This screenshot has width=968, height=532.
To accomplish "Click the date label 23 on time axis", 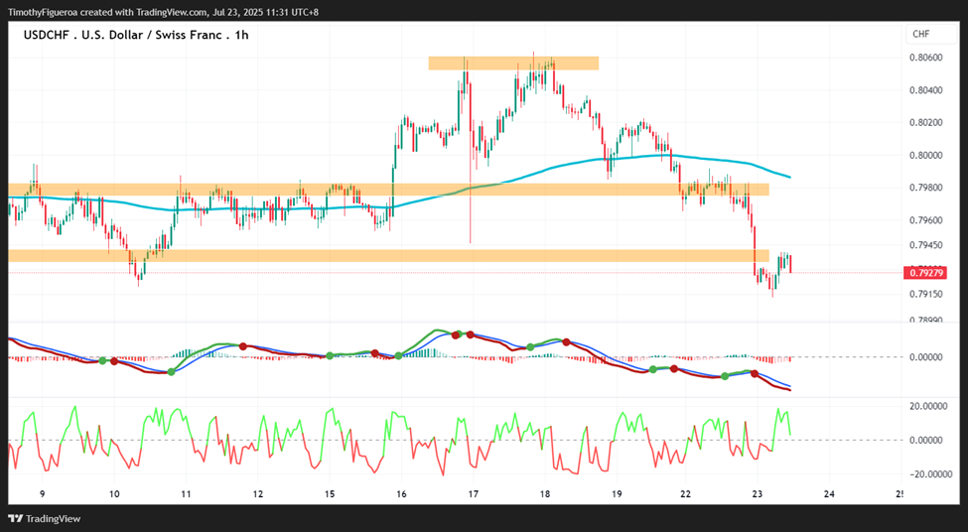I will pyautogui.click(x=758, y=493).
